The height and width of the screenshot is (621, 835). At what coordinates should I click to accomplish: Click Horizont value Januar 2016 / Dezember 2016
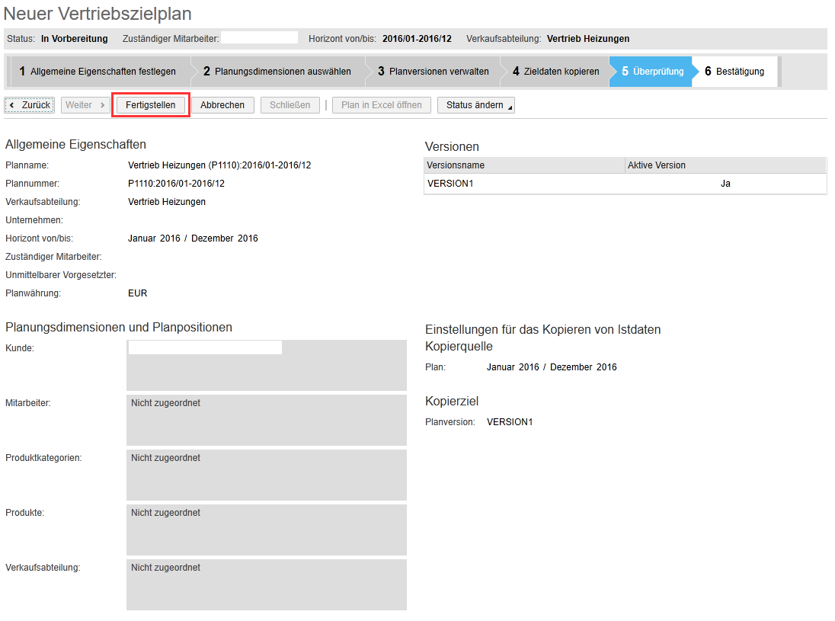click(193, 238)
